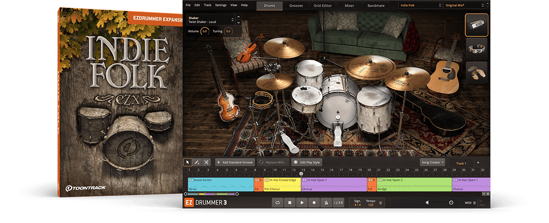Viewport: 549px width, 223px height.
Task: Toggle the metronome click
Action: pyautogui.click(x=326, y=202)
